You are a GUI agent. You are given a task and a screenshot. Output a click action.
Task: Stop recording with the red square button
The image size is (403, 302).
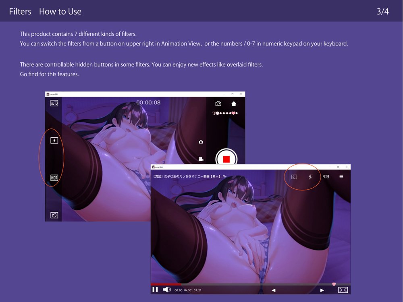tap(226, 159)
